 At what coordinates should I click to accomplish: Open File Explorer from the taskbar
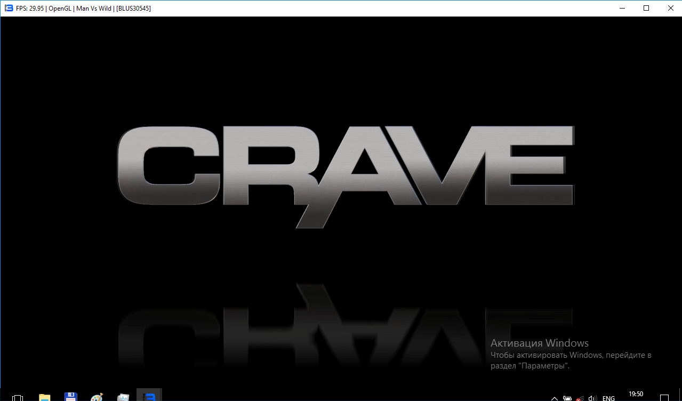pyautogui.click(x=44, y=397)
